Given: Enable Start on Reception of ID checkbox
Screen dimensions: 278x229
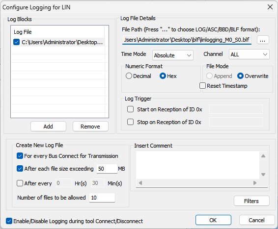Looking at the screenshot, I should [130, 109].
